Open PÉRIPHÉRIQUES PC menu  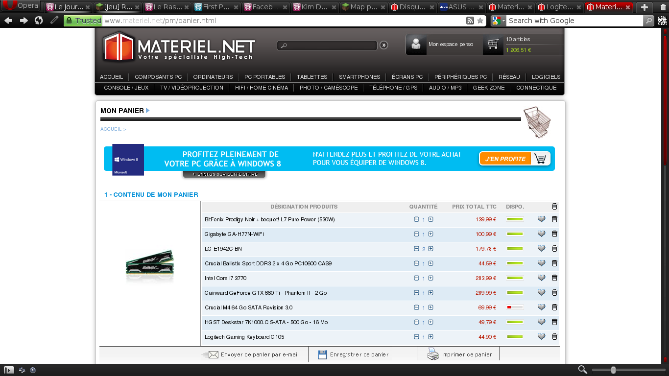(461, 77)
